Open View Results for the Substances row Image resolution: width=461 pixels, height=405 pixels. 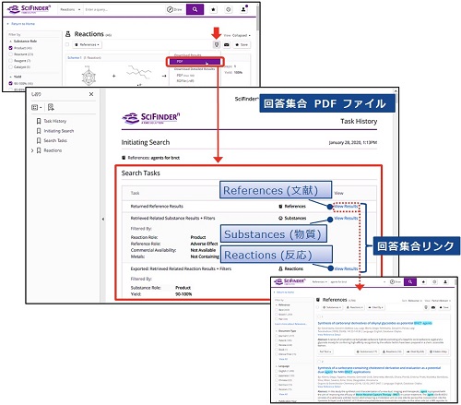346,218
